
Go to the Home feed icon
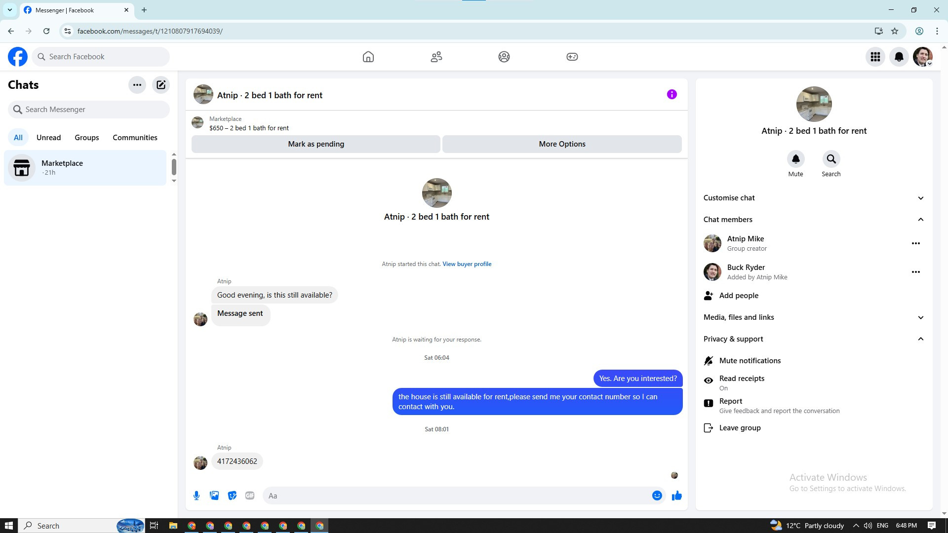[x=368, y=57]
